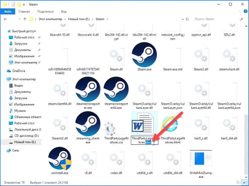249x186 pixels.
Task: Open OneDrive in navigation pane
Action: click(x=19, y=71)
